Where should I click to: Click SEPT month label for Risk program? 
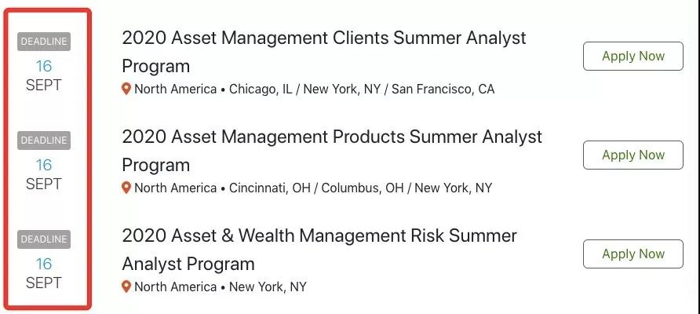point(44,283)
